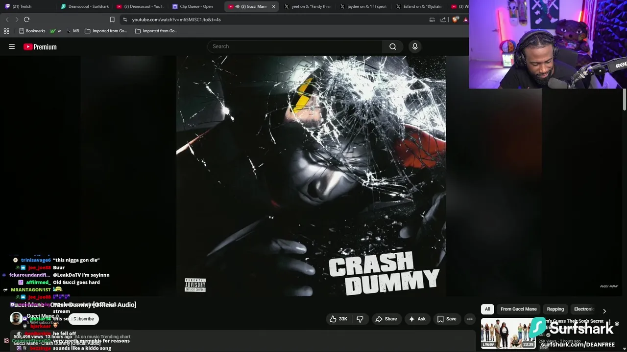This screenshot has width=627, height=352.
Task: Click the Ask button under the video
Action: pos(417,319)
